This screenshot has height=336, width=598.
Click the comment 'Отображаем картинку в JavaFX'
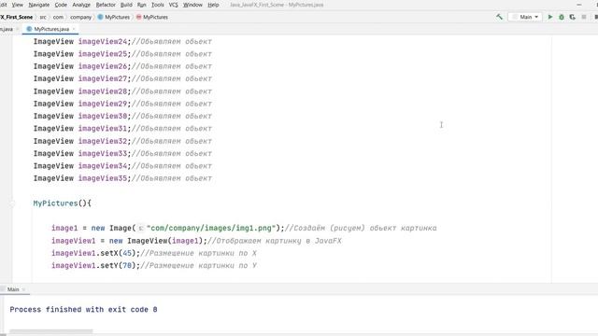[275, 241]
